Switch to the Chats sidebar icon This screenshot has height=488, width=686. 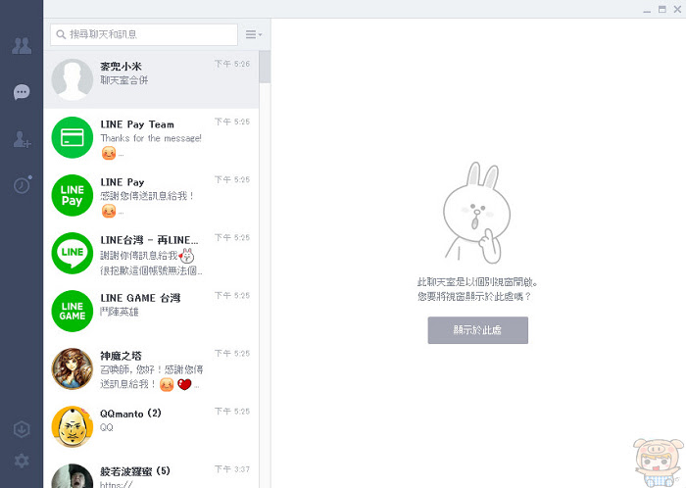point(22,92)
